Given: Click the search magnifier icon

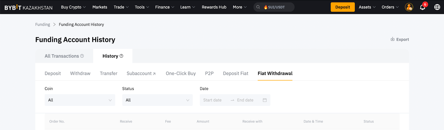Looking at the screenshot, I should [258, 7].
